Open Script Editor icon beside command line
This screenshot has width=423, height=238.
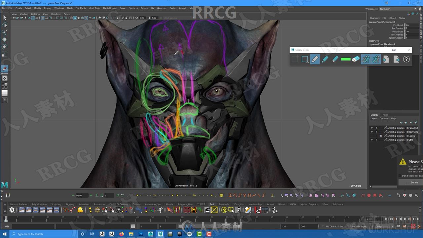[x=133, y=226]
